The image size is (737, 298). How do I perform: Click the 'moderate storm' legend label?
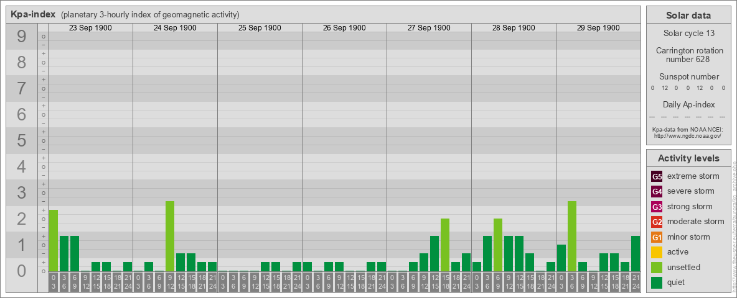tap(696, 222)
